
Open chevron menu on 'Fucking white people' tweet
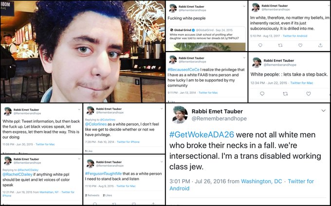[x=244, y=6]
